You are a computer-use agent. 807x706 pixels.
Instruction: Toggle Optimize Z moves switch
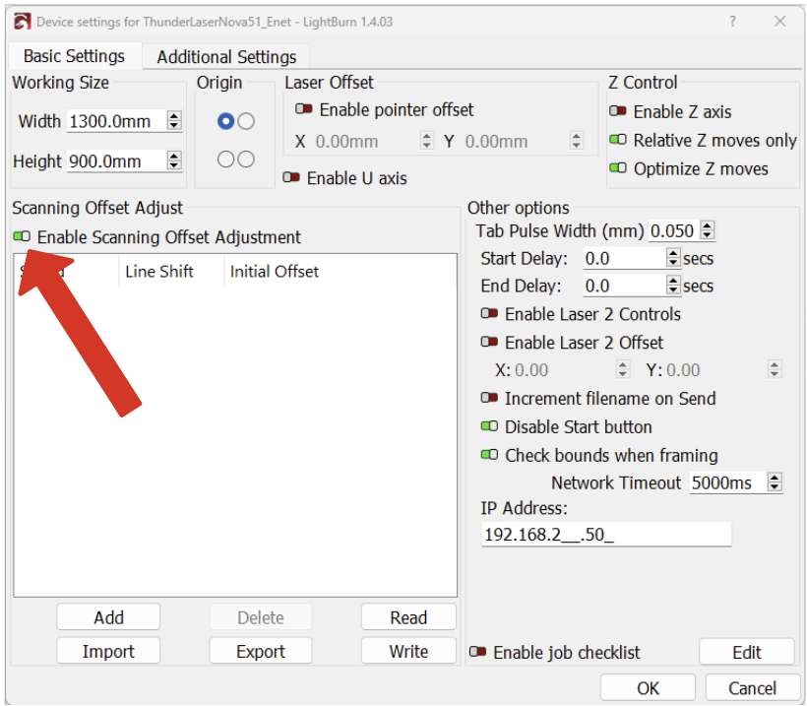618,167
